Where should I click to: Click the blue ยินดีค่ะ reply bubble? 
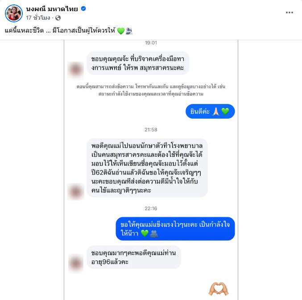[210, 111]
